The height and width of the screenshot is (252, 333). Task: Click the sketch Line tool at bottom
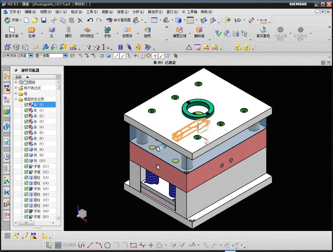(90, 245)
